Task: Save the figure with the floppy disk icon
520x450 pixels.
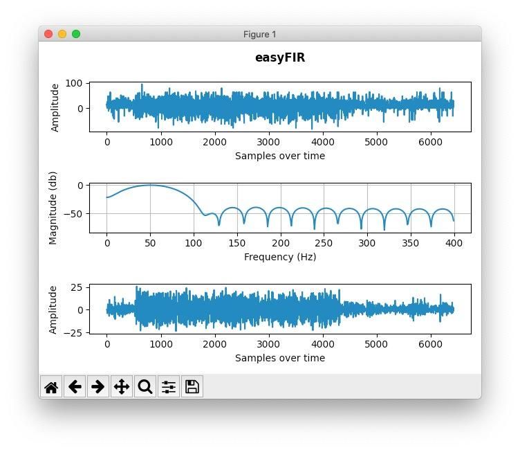Action: [x=192, y=386]
